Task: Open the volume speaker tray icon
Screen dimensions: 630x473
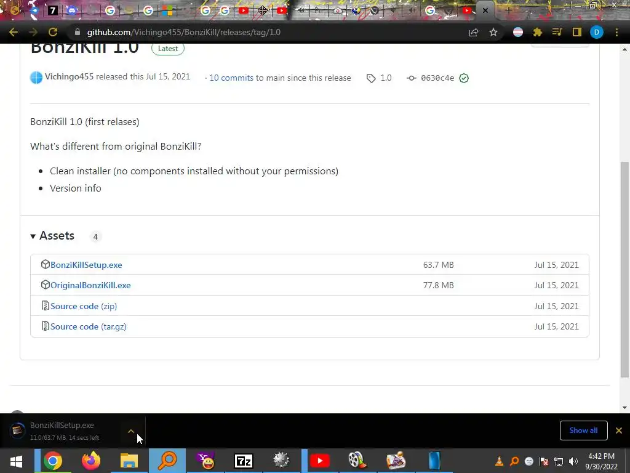Action: click(x=573, y=461)
